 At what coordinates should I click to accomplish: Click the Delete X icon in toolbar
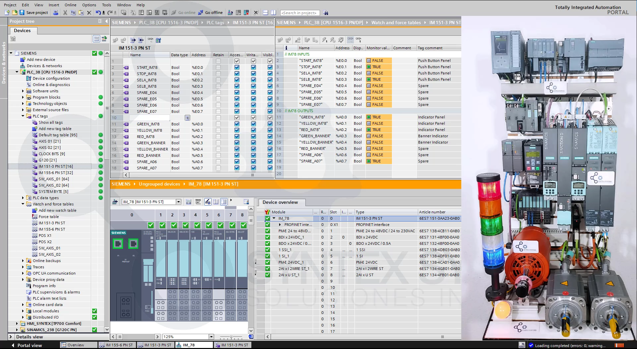pyautogui.click(x=89, y=13)
